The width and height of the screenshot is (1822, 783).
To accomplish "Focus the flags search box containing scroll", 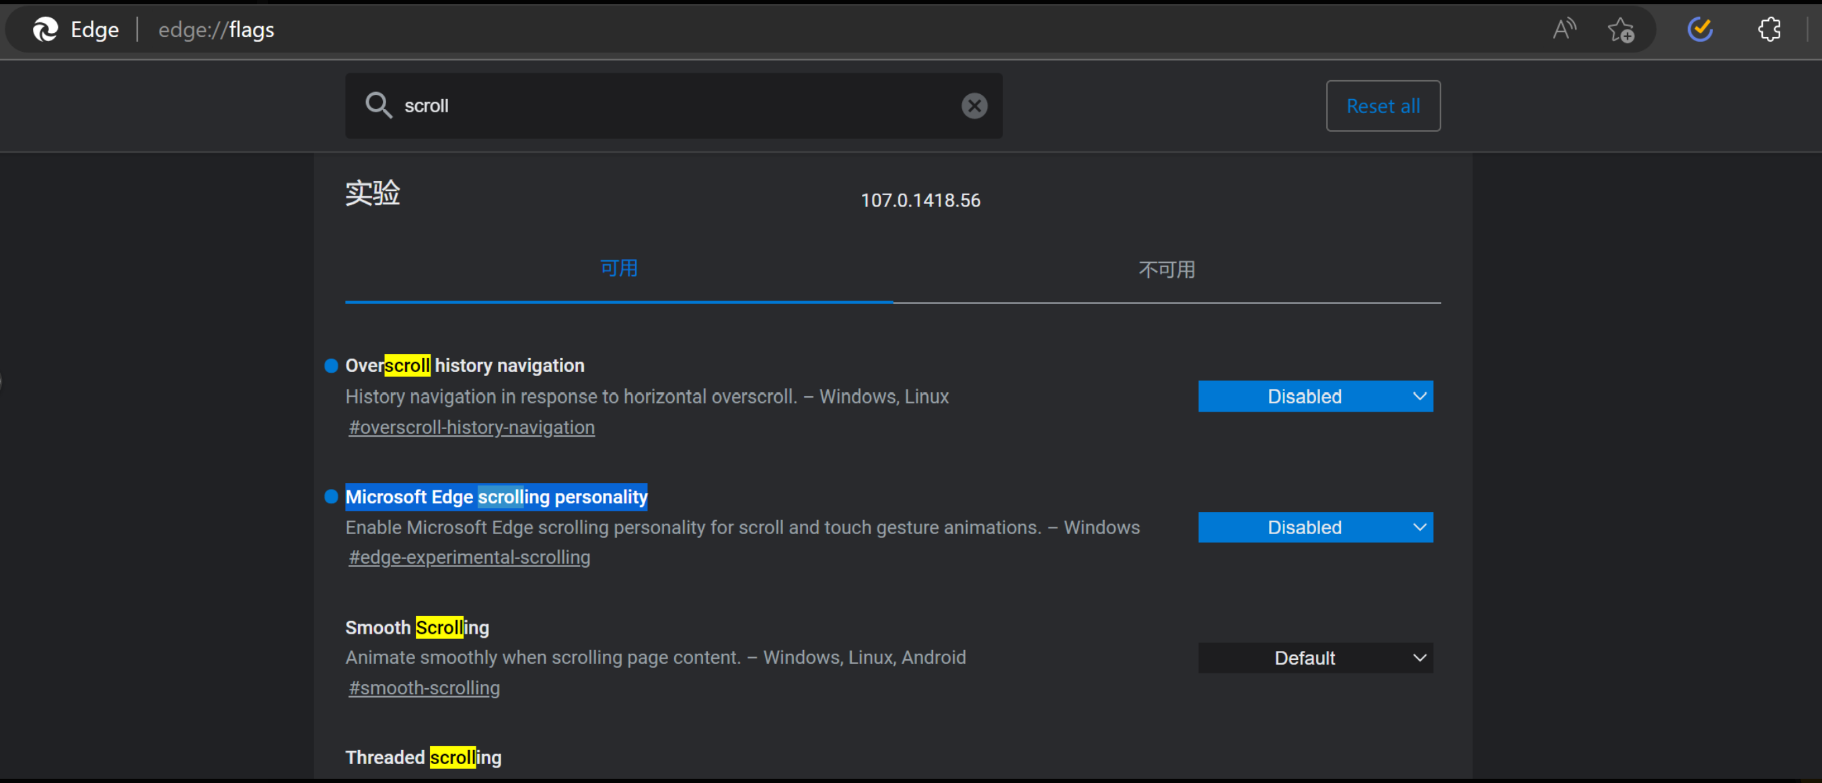I will (x=673, y=106).
